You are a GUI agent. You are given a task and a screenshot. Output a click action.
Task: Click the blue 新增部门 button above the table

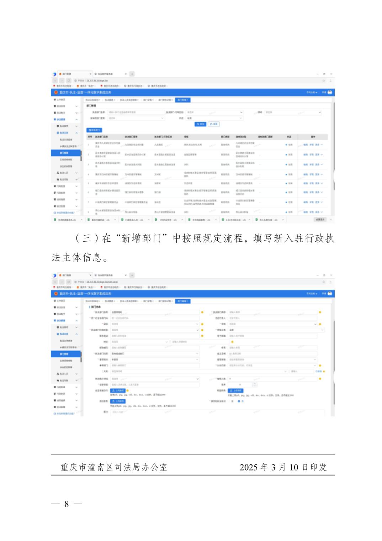click(95, 130)
